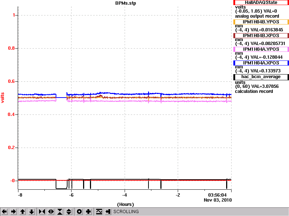Click the circle icon in the toolbar

(79, 212)
